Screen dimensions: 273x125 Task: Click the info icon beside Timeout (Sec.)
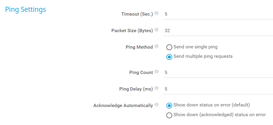[x=157, y=13]
